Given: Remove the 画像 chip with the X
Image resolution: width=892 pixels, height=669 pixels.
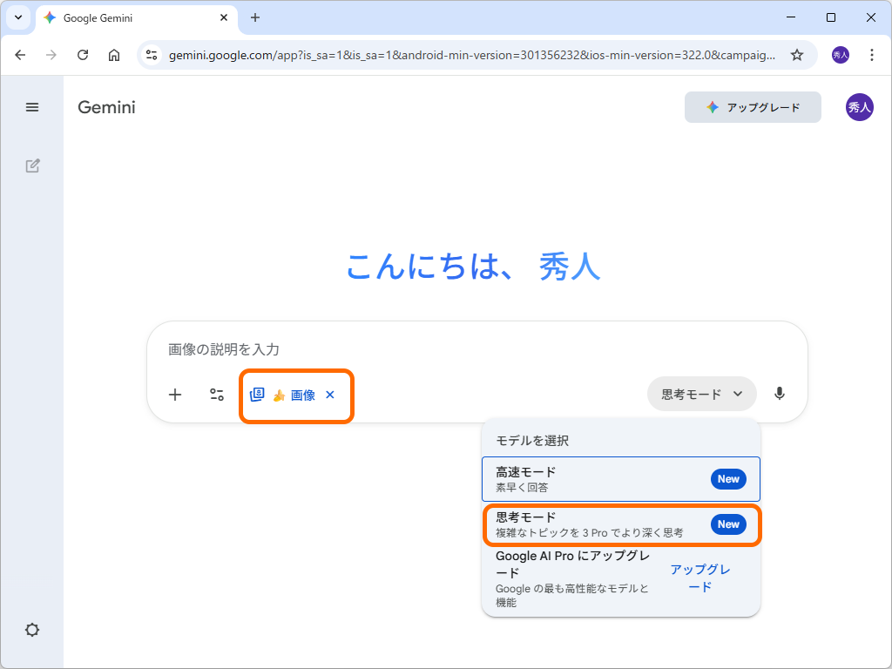Looking at the screenshot, I should [x=329, y=395].
